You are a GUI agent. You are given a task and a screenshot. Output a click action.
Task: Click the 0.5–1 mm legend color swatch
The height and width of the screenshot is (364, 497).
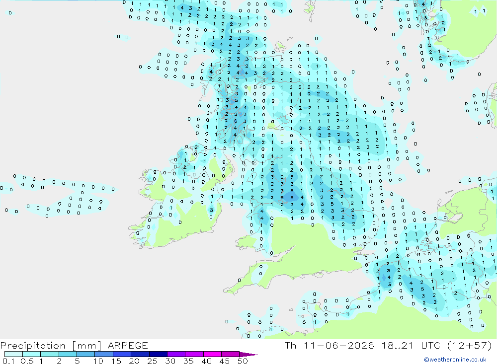31,354
